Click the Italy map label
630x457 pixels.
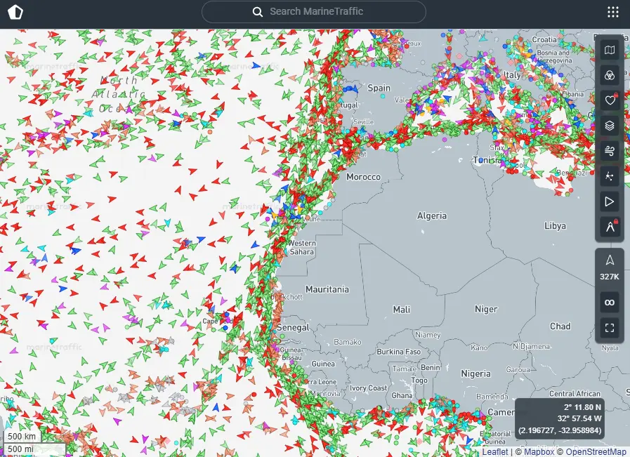click(x=512, y=75)
